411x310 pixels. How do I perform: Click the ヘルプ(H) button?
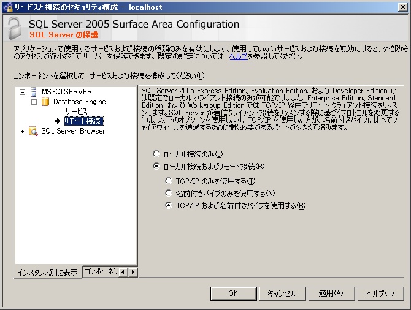(380, 293)
